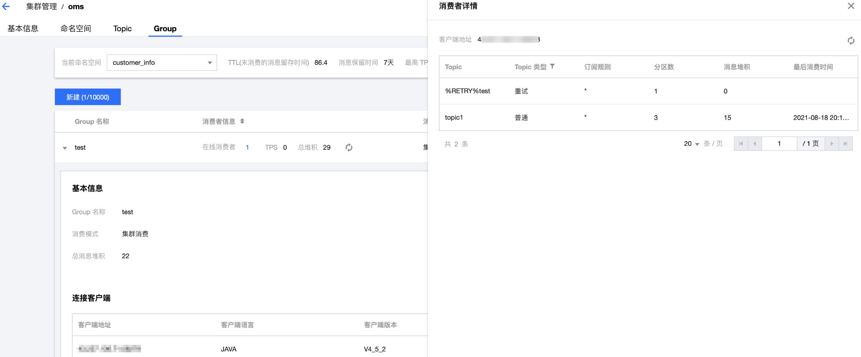
Task: Click the oms cluster name breadcrumb
Action: (x=76, y=6)
